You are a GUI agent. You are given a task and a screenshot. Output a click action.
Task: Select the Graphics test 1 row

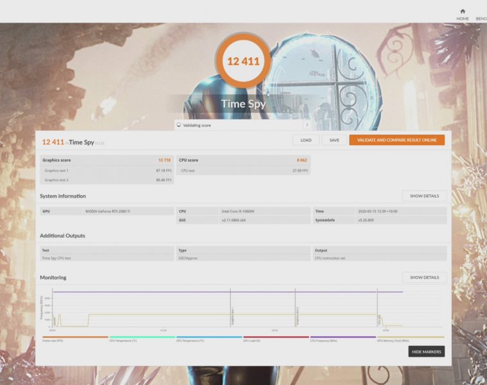(107, 171)
